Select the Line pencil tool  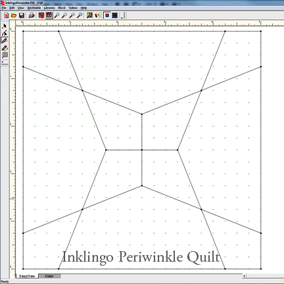tap(5, 41)
